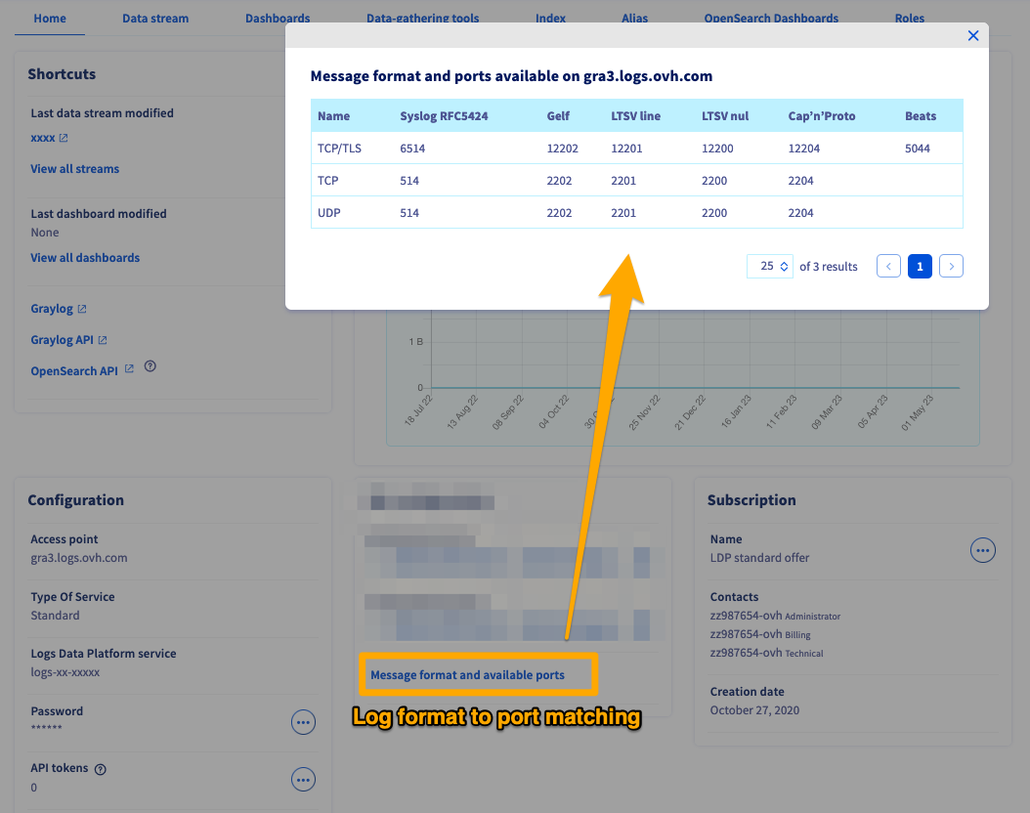Open the Password options ellipsis menu
This screenshot has width=1030, height=813.
pos(303,721)
